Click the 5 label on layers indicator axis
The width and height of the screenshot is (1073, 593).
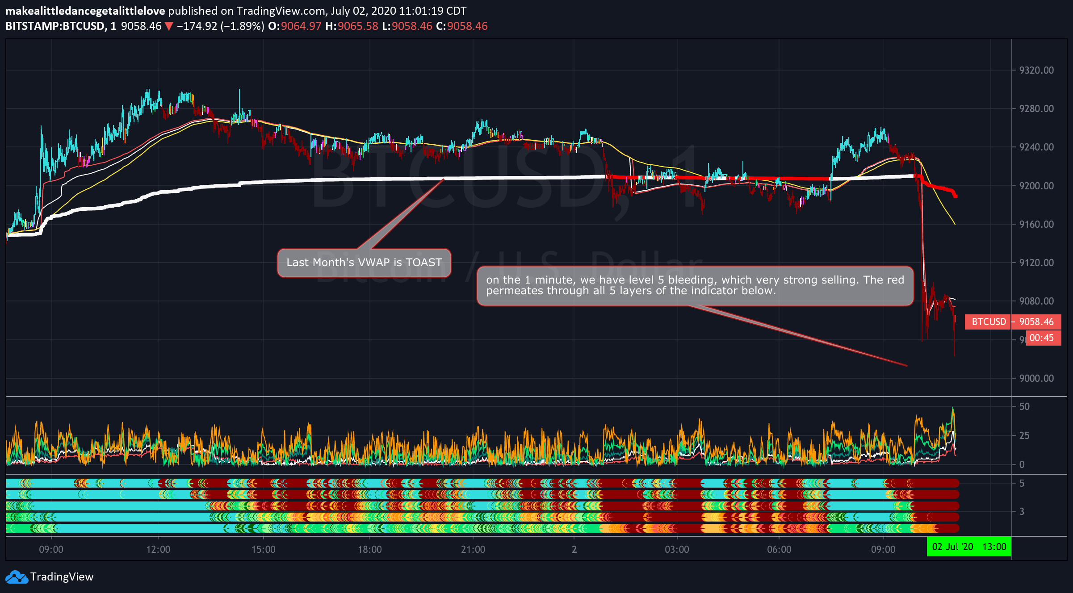(x=1022, y=483)
